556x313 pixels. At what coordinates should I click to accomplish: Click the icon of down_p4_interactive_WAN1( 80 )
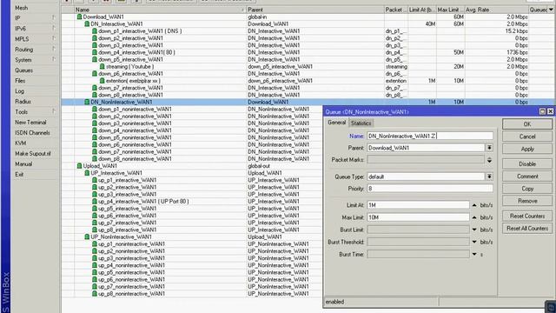(x=95, y=52)
